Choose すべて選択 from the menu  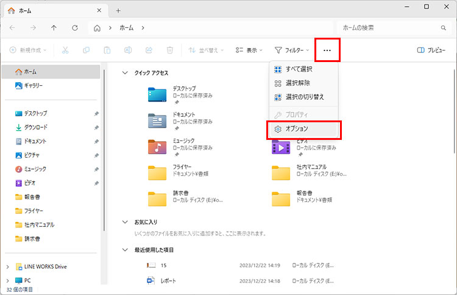click(x=299, y=69)
